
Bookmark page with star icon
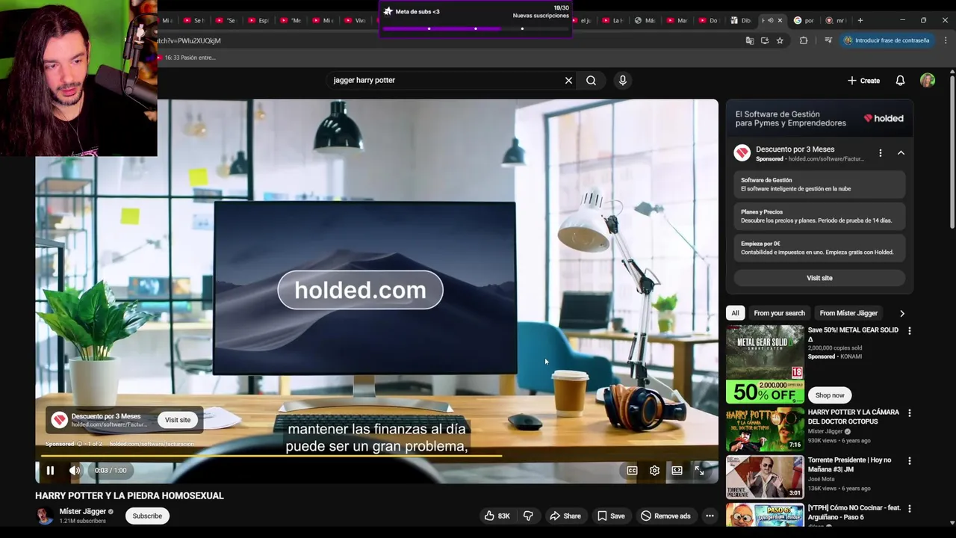tap(780, 40)
